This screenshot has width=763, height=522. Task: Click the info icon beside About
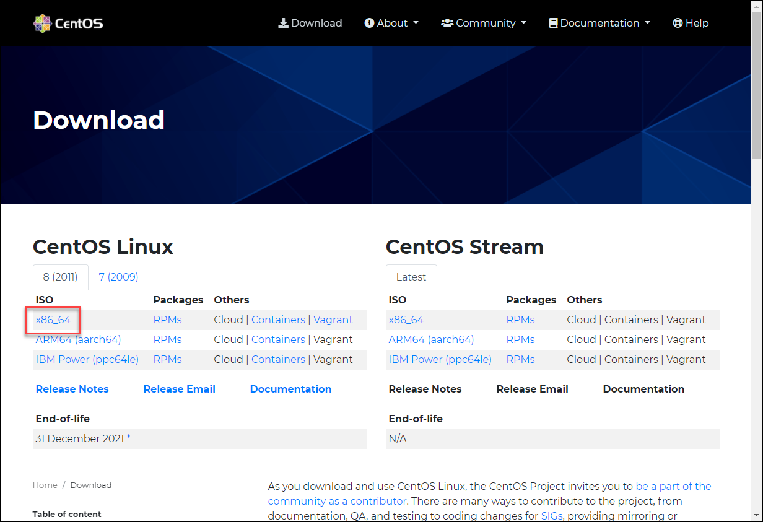[x=370, y=23]
